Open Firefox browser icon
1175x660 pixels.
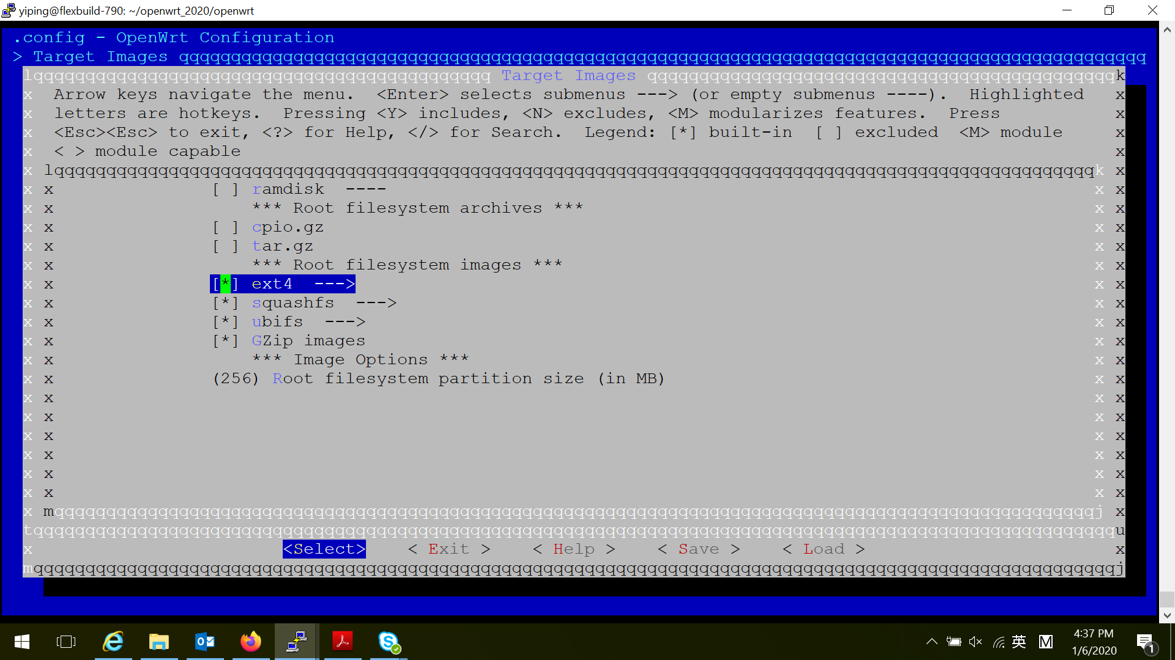[251, 642]
